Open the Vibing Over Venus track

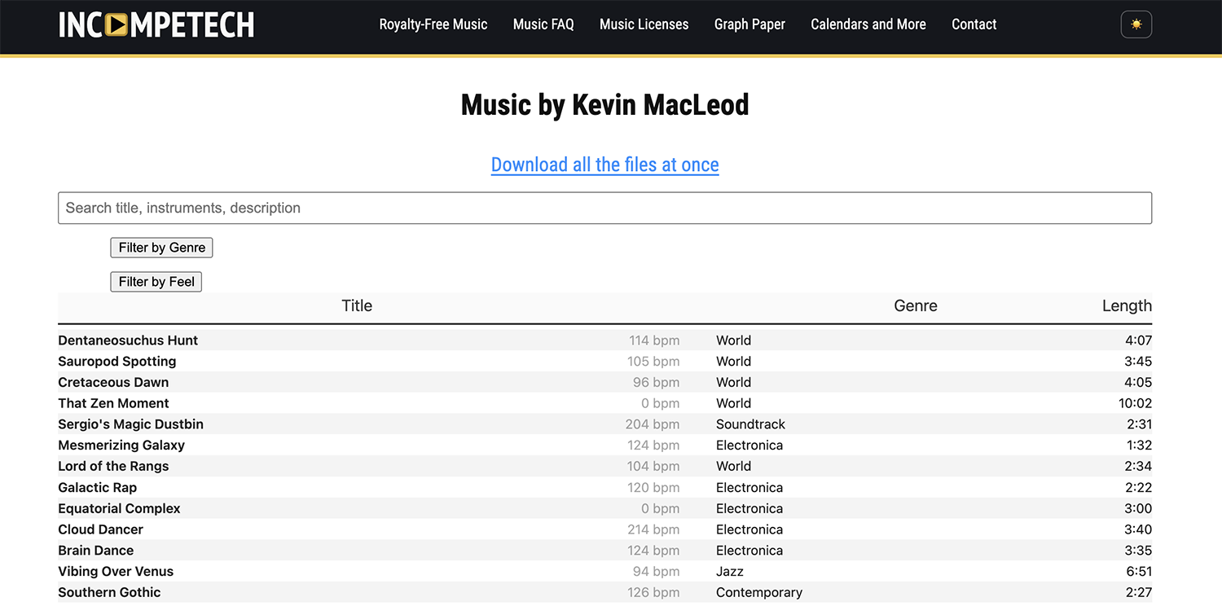click(116, 572)
